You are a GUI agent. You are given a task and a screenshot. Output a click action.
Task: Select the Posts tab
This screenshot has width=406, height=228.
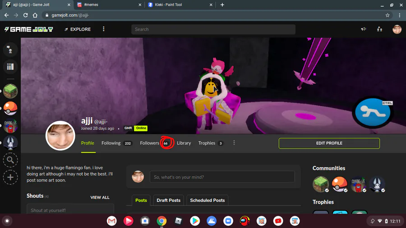tap(141, 201)
